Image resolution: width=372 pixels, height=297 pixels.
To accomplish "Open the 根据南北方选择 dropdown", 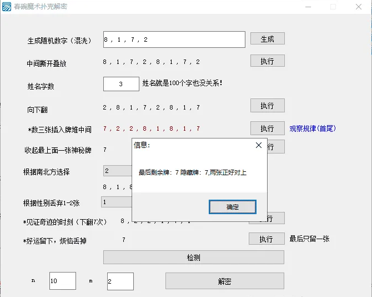I will tap(117, 171).
